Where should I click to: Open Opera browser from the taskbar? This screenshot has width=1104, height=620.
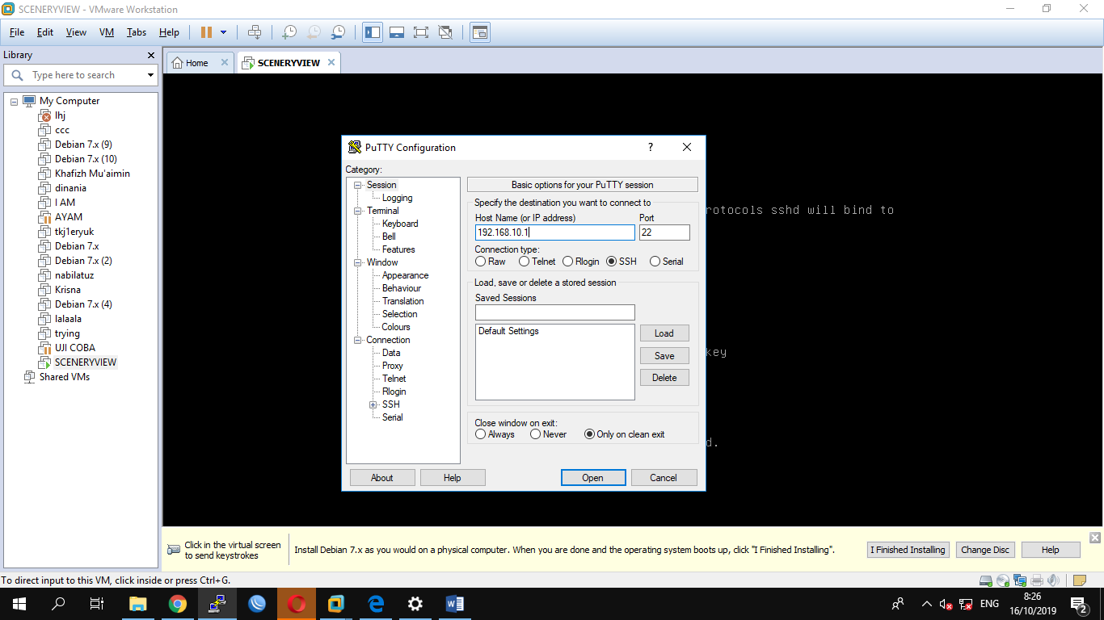tap(297, 604)
